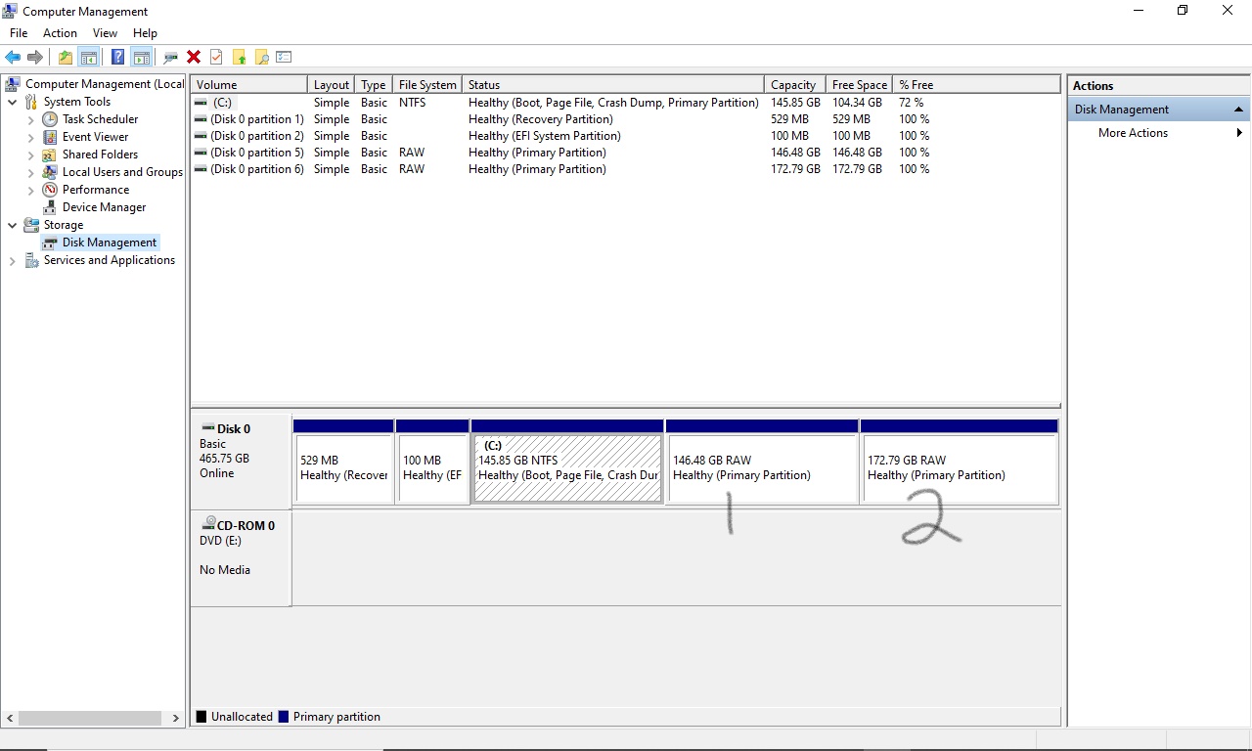Click the Up one level folder icon

(x=65, y=58)
